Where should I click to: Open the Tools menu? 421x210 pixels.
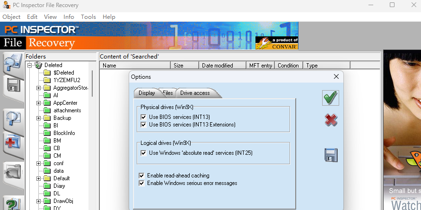click(x=88, y=17)
